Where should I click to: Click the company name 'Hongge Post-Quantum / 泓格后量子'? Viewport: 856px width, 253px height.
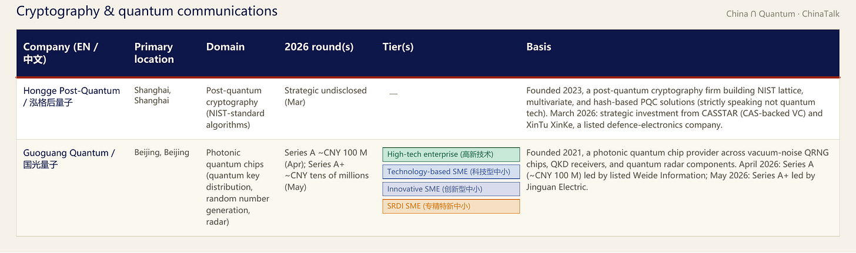pyautogui.click(x=71, y=96)
